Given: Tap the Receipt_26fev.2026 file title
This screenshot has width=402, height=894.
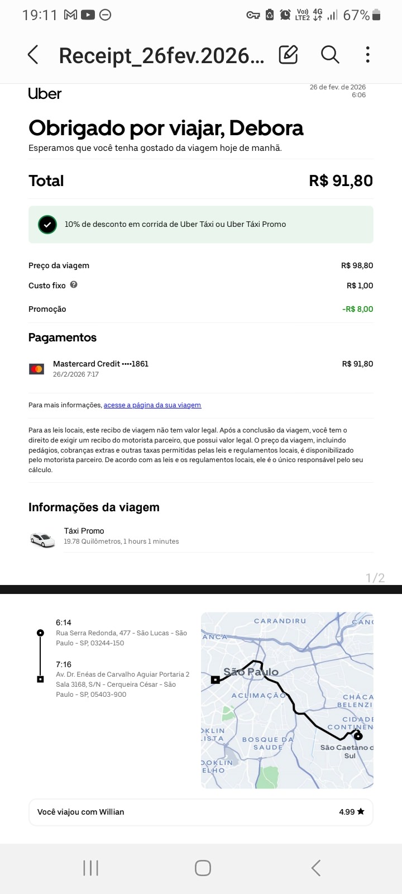Looking at the screenshot, I should tap(161, 55).
